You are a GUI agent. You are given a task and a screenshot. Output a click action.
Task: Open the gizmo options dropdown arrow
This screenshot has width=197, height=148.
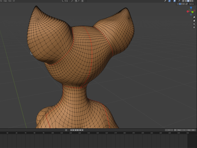click(172, 1)
